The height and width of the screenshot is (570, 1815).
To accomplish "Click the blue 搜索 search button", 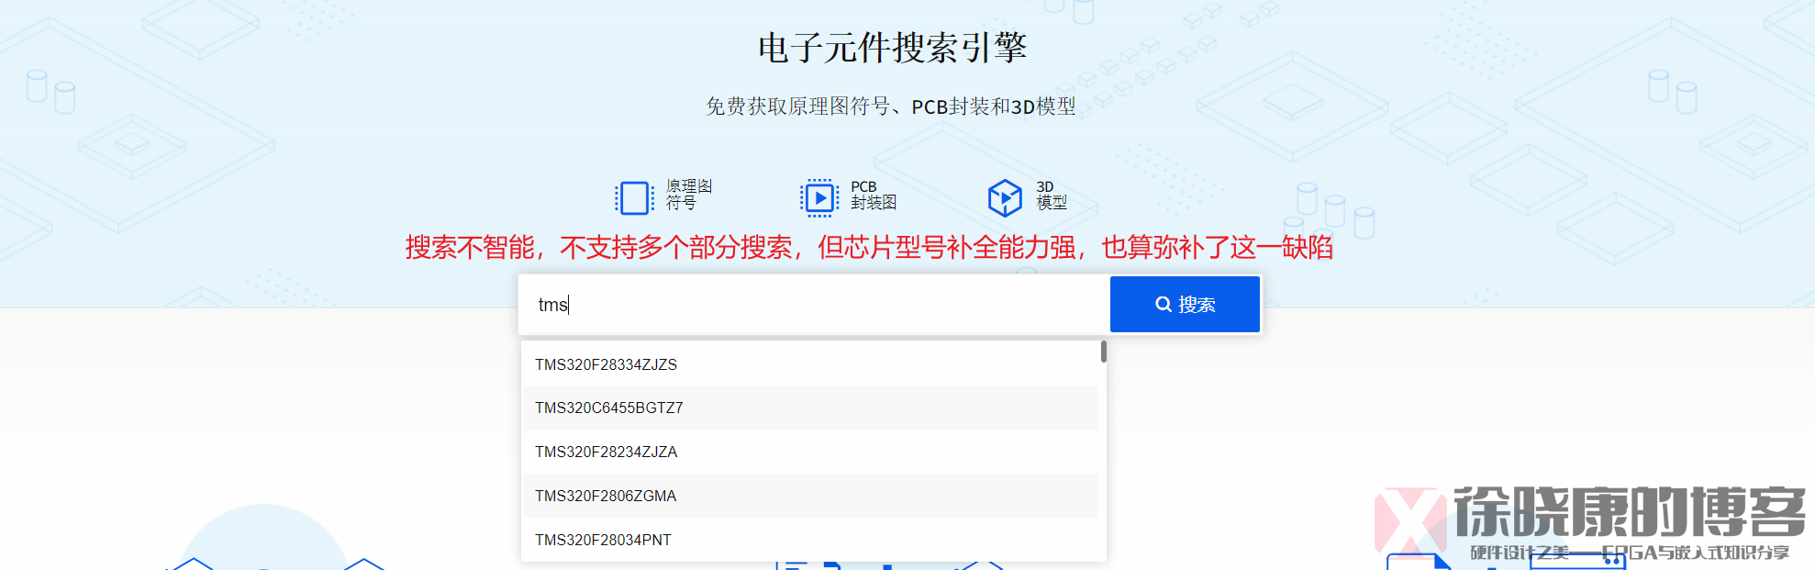I will 1185,304.
